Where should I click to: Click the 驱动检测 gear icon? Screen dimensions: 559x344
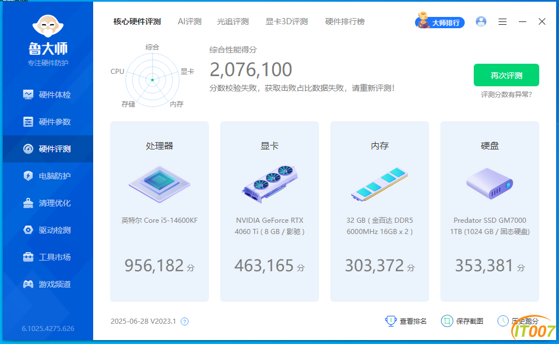[x=28, y=230]
